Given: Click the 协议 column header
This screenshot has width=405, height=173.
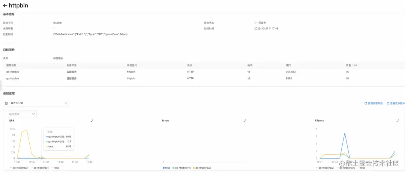Looking at the screenshot, I should 190,65.
